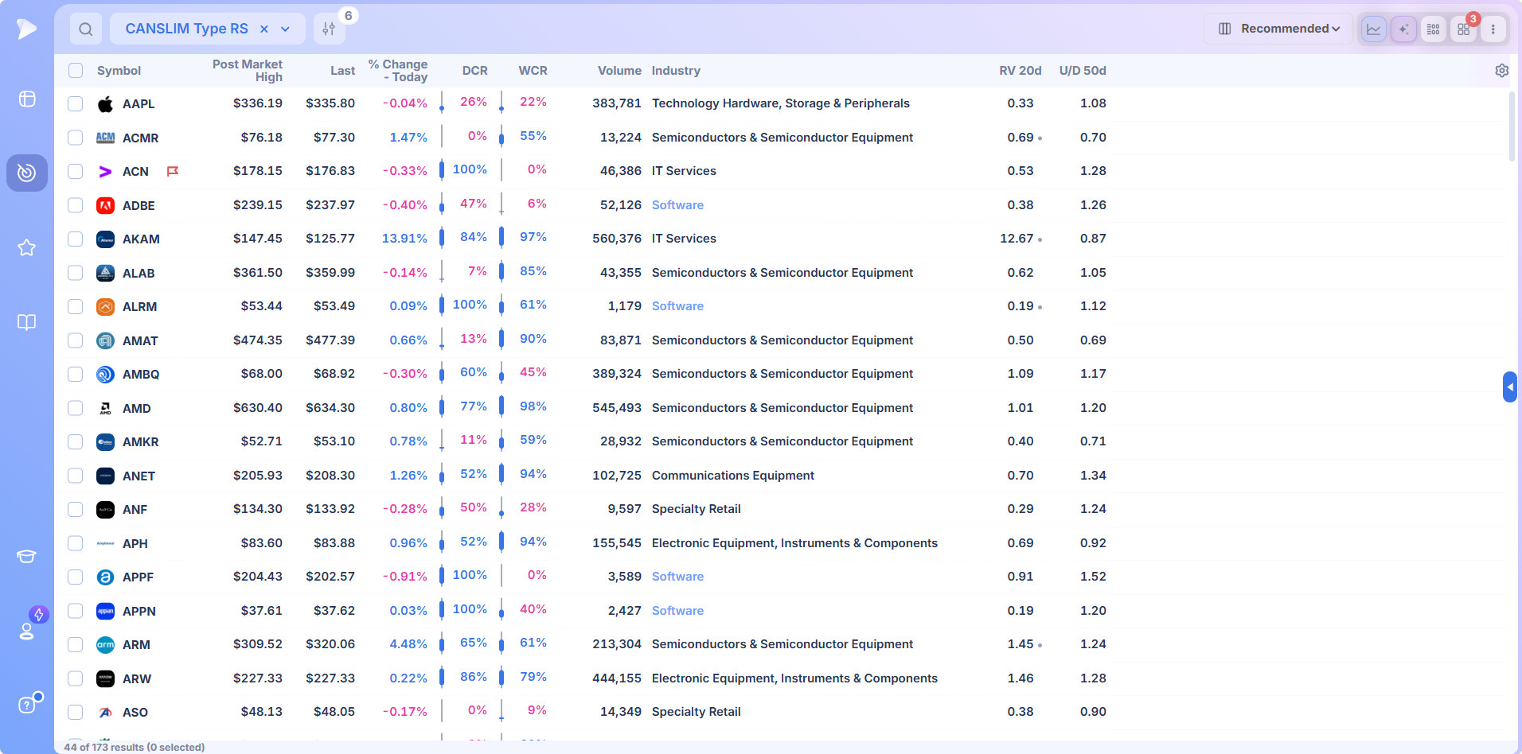The width and height of the screenshot is (1522, 754).
Task: Open table column settings gear
Action: click(x=1502, y=71)
